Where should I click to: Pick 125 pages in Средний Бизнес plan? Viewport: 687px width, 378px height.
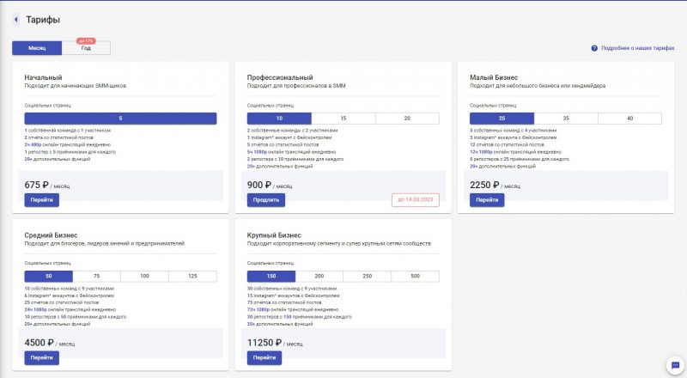pos(192,276)
